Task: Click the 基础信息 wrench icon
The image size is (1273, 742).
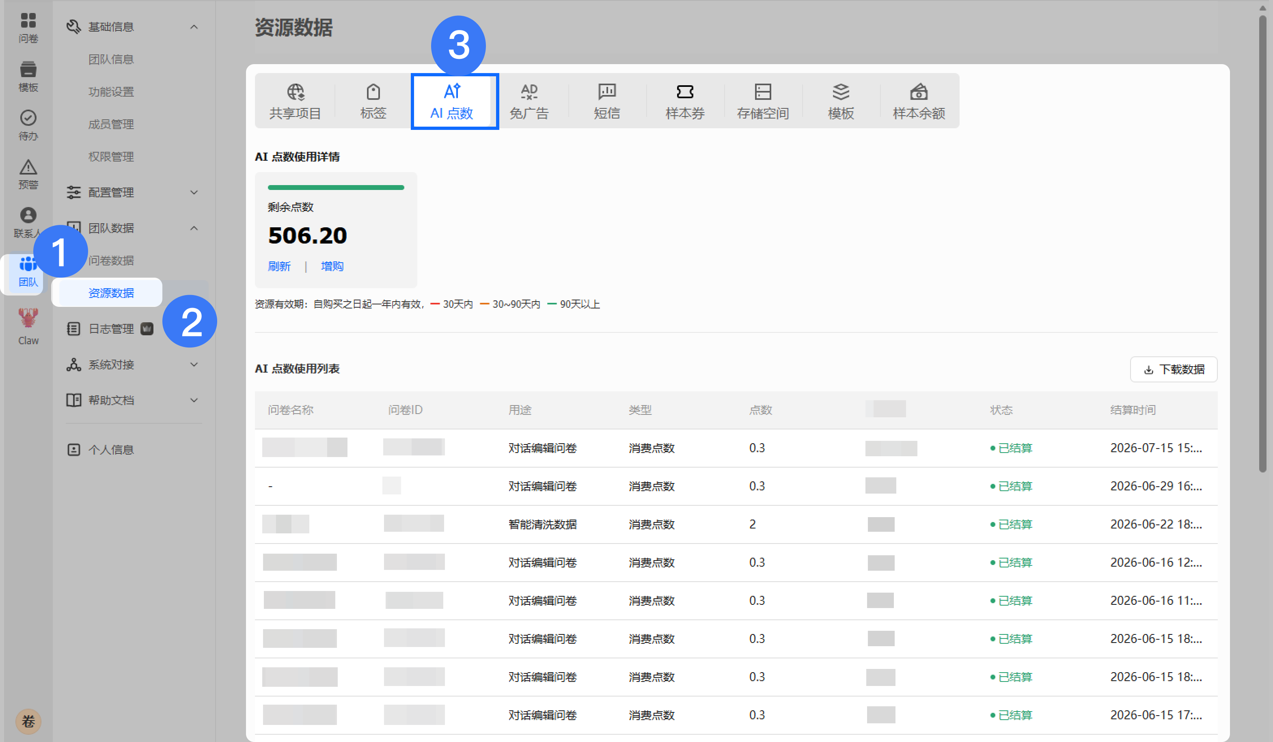Action: (74, 27)
